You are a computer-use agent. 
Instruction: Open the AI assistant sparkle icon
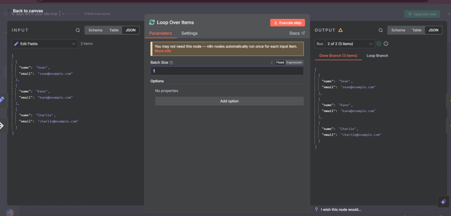click(443, 201)
